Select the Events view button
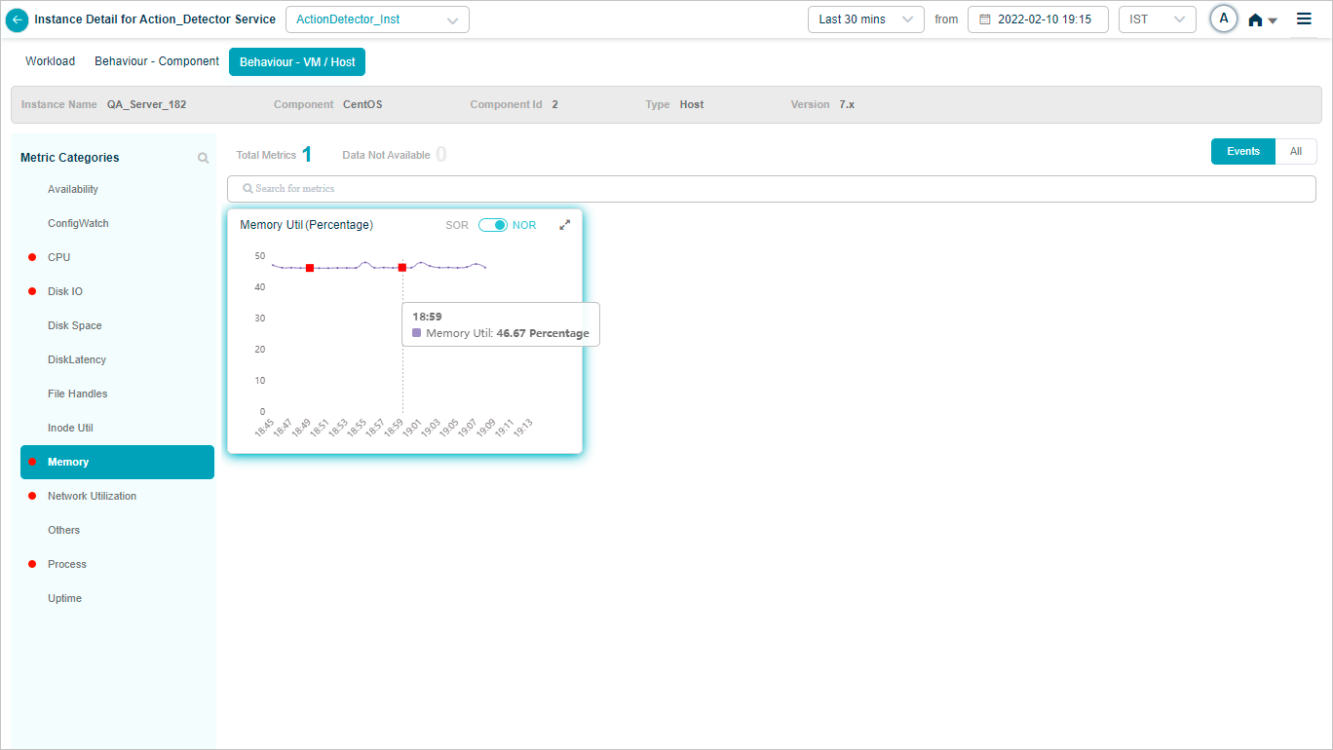This screenshot has height=750, width=1333. coord(1242,152)
